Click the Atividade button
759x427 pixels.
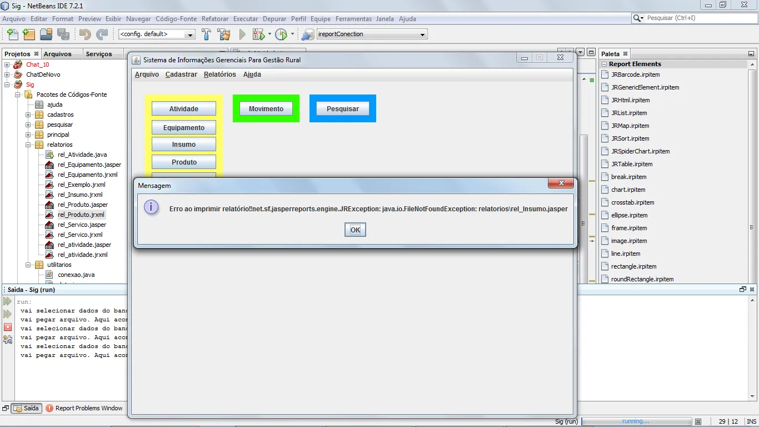(184, 109)
